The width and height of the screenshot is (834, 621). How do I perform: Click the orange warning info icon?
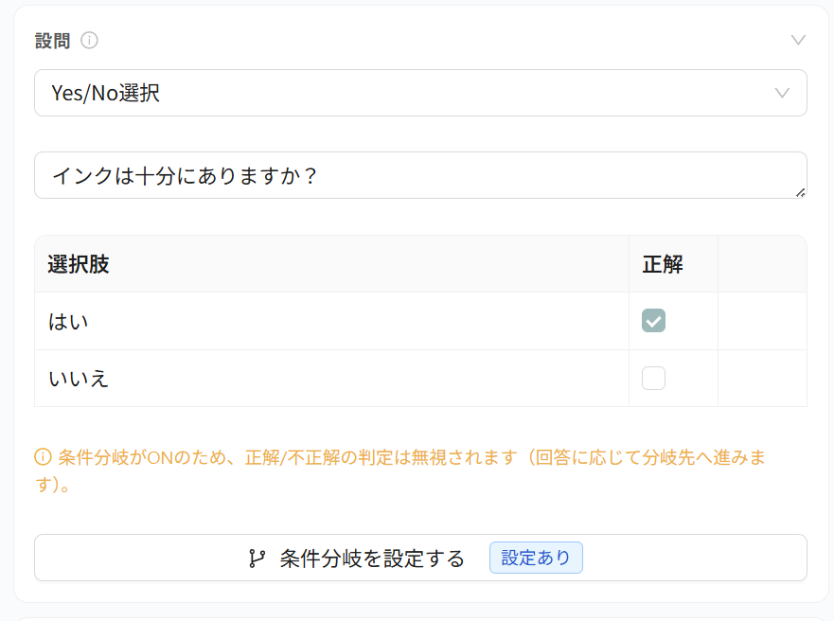click(x=43, y=457)
